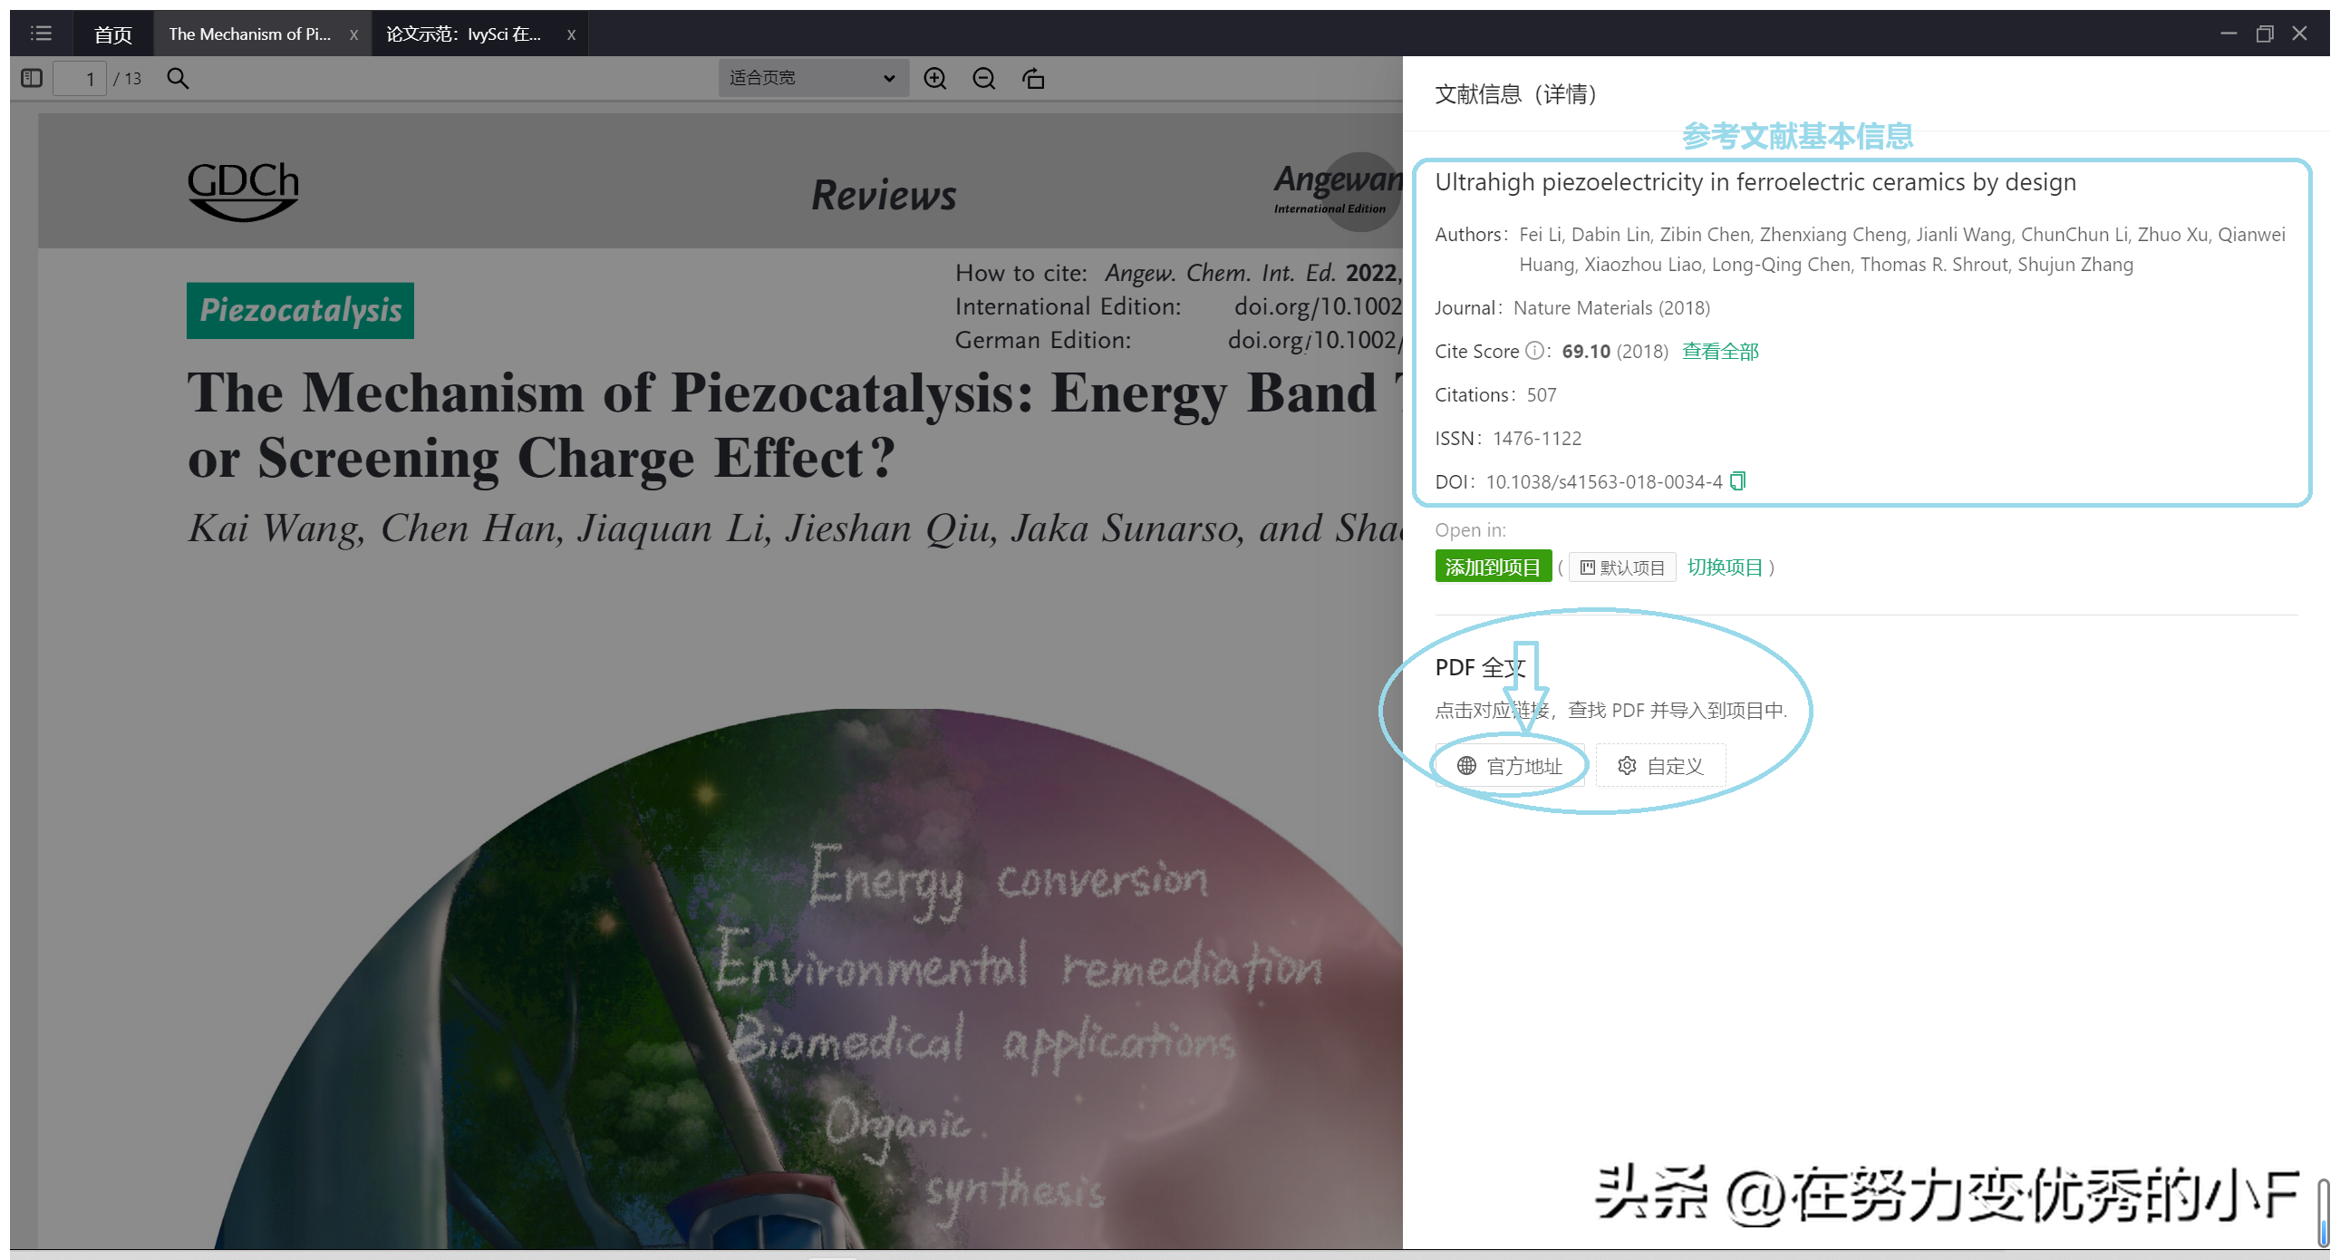Click the Journal text Nature Materials (2018)
Image resolution: width=2340 pixels, height=1260 pixels.
tap(1611, 308)
